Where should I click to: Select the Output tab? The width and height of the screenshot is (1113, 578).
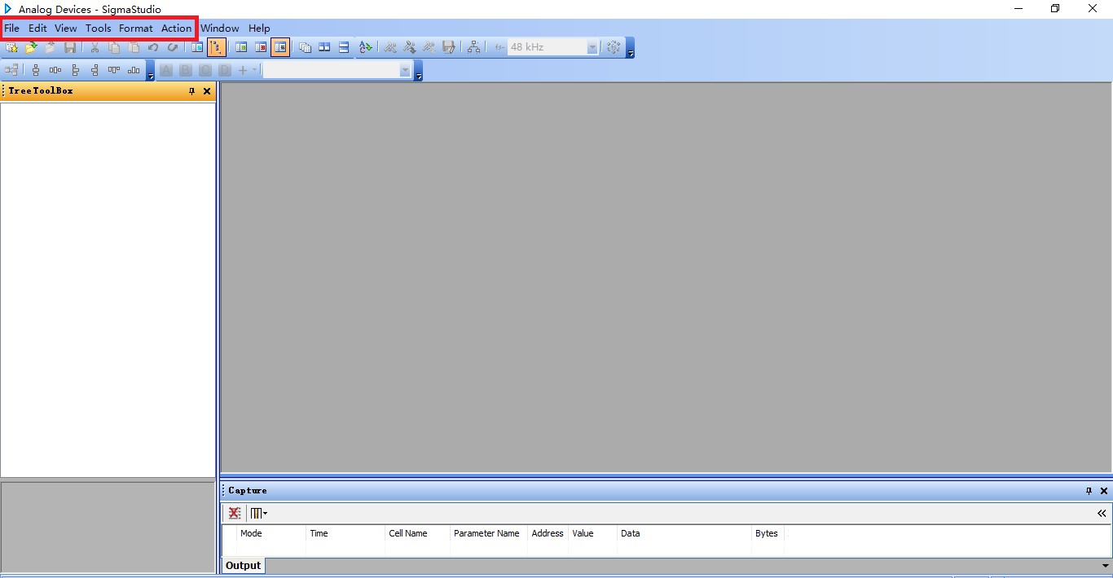tap(243, 565)
